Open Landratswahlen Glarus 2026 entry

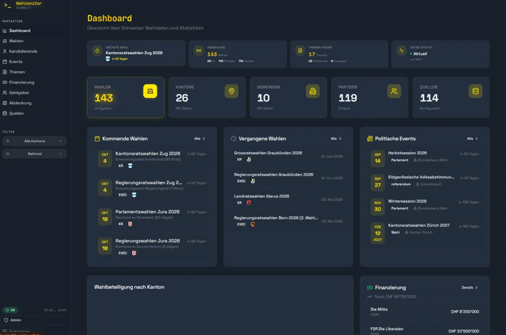pyautogui.click(x=288, y=199)
